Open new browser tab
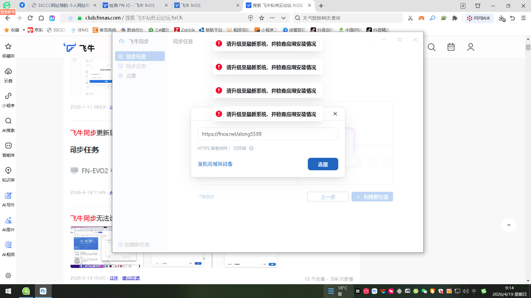531x298 pixels. 321,6
